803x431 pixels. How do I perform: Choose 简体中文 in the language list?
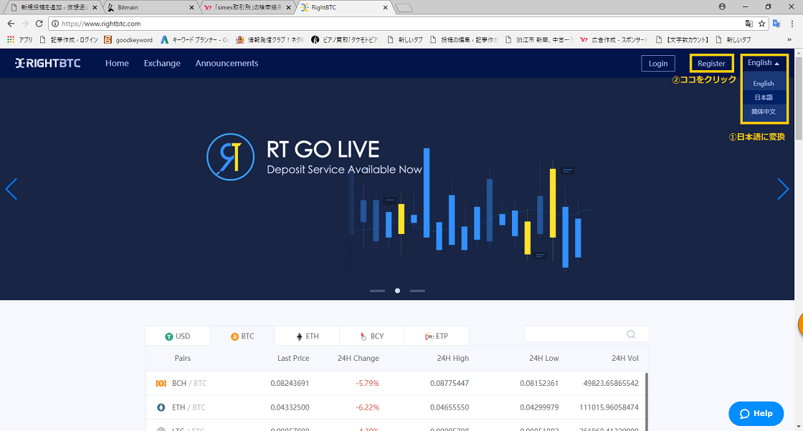[x=763, y=112]
